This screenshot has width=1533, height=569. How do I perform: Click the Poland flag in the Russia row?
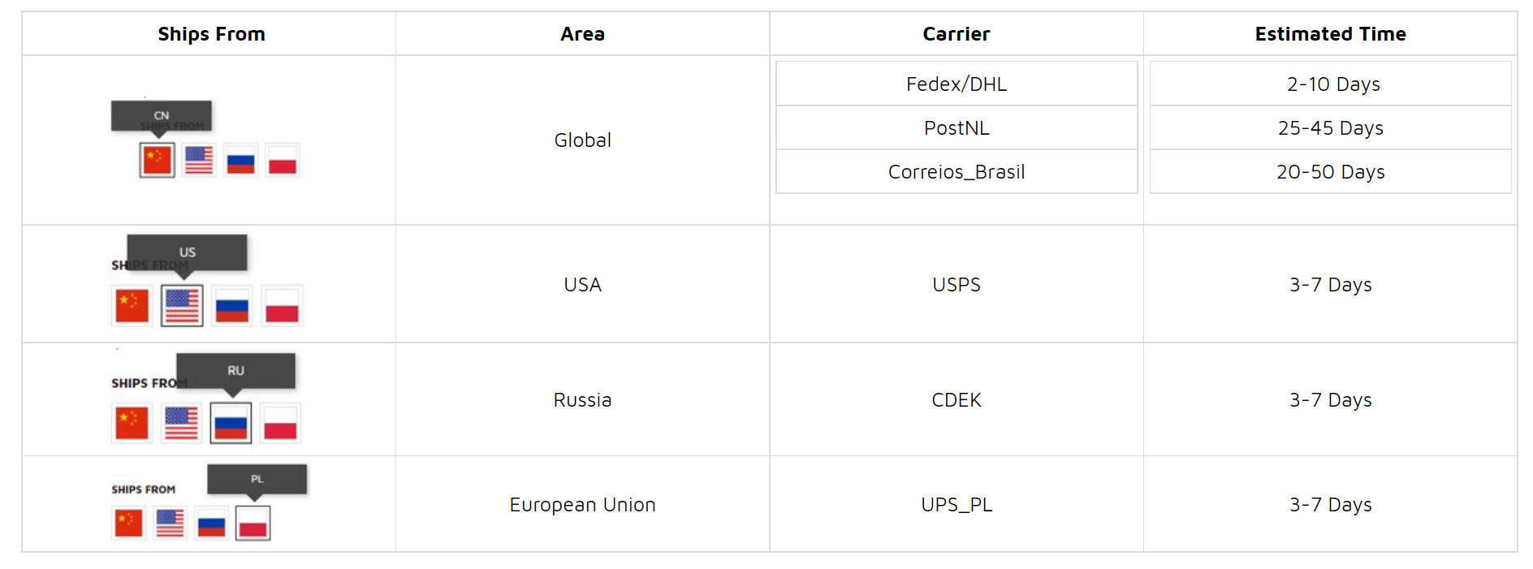click(281, 423)
